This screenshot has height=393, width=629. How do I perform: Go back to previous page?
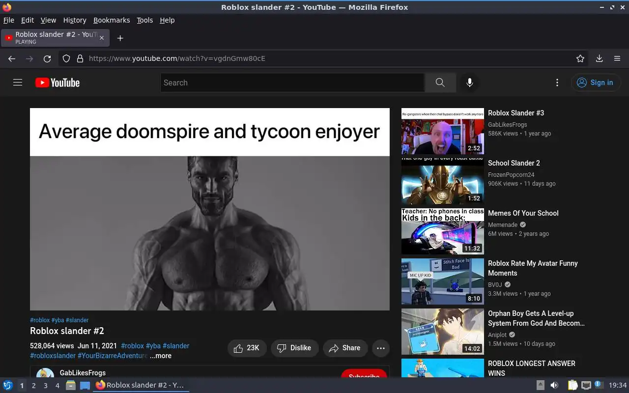[x=12, y=58]
